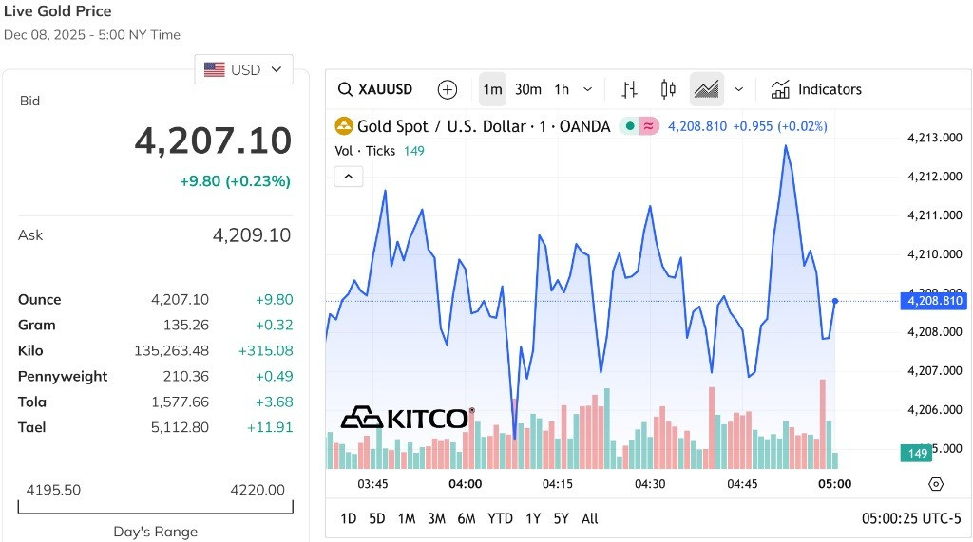Click the Gold Spot / U.S. Dollar title

484,126
